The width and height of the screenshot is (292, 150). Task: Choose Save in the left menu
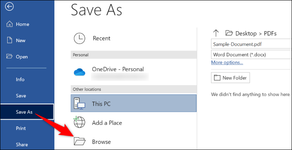[21, 96]
